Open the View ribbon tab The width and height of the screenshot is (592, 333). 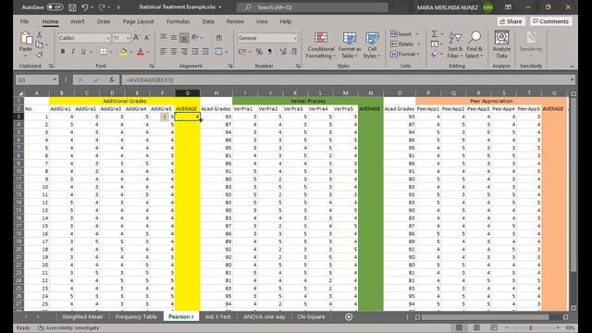pos(262,21)
